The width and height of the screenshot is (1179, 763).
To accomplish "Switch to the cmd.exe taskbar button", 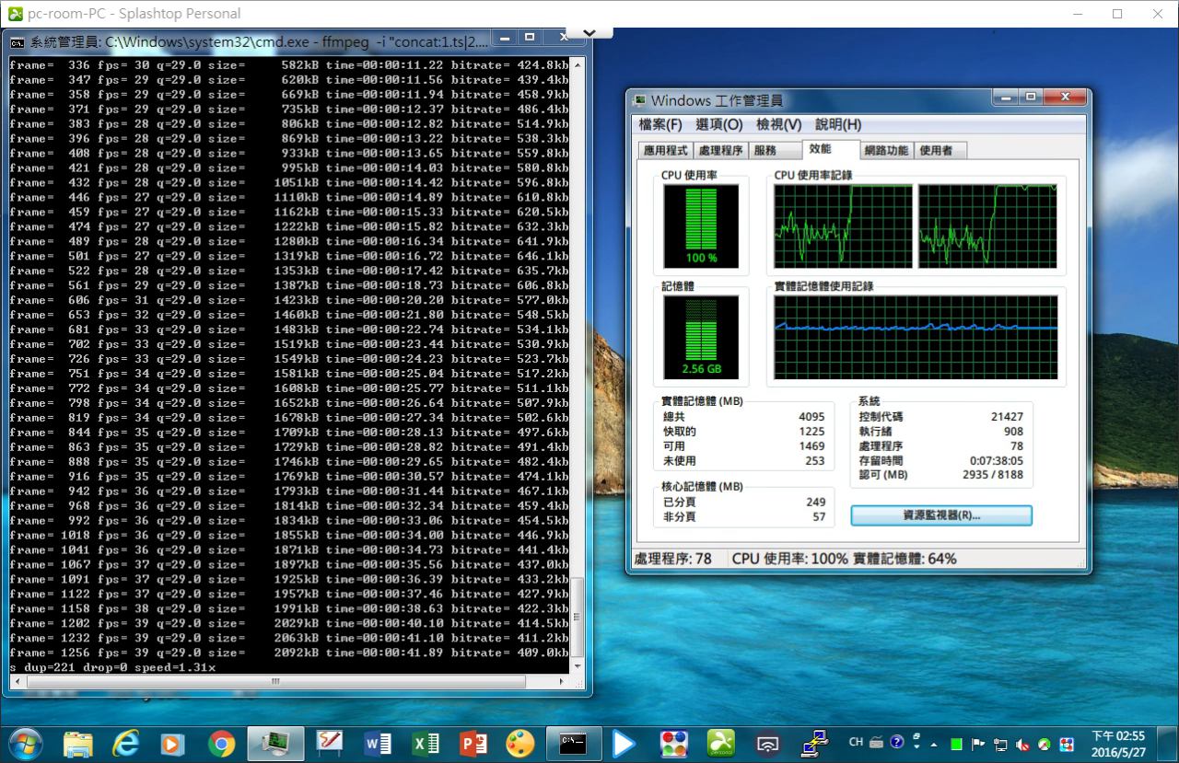I will pos(573,743).
